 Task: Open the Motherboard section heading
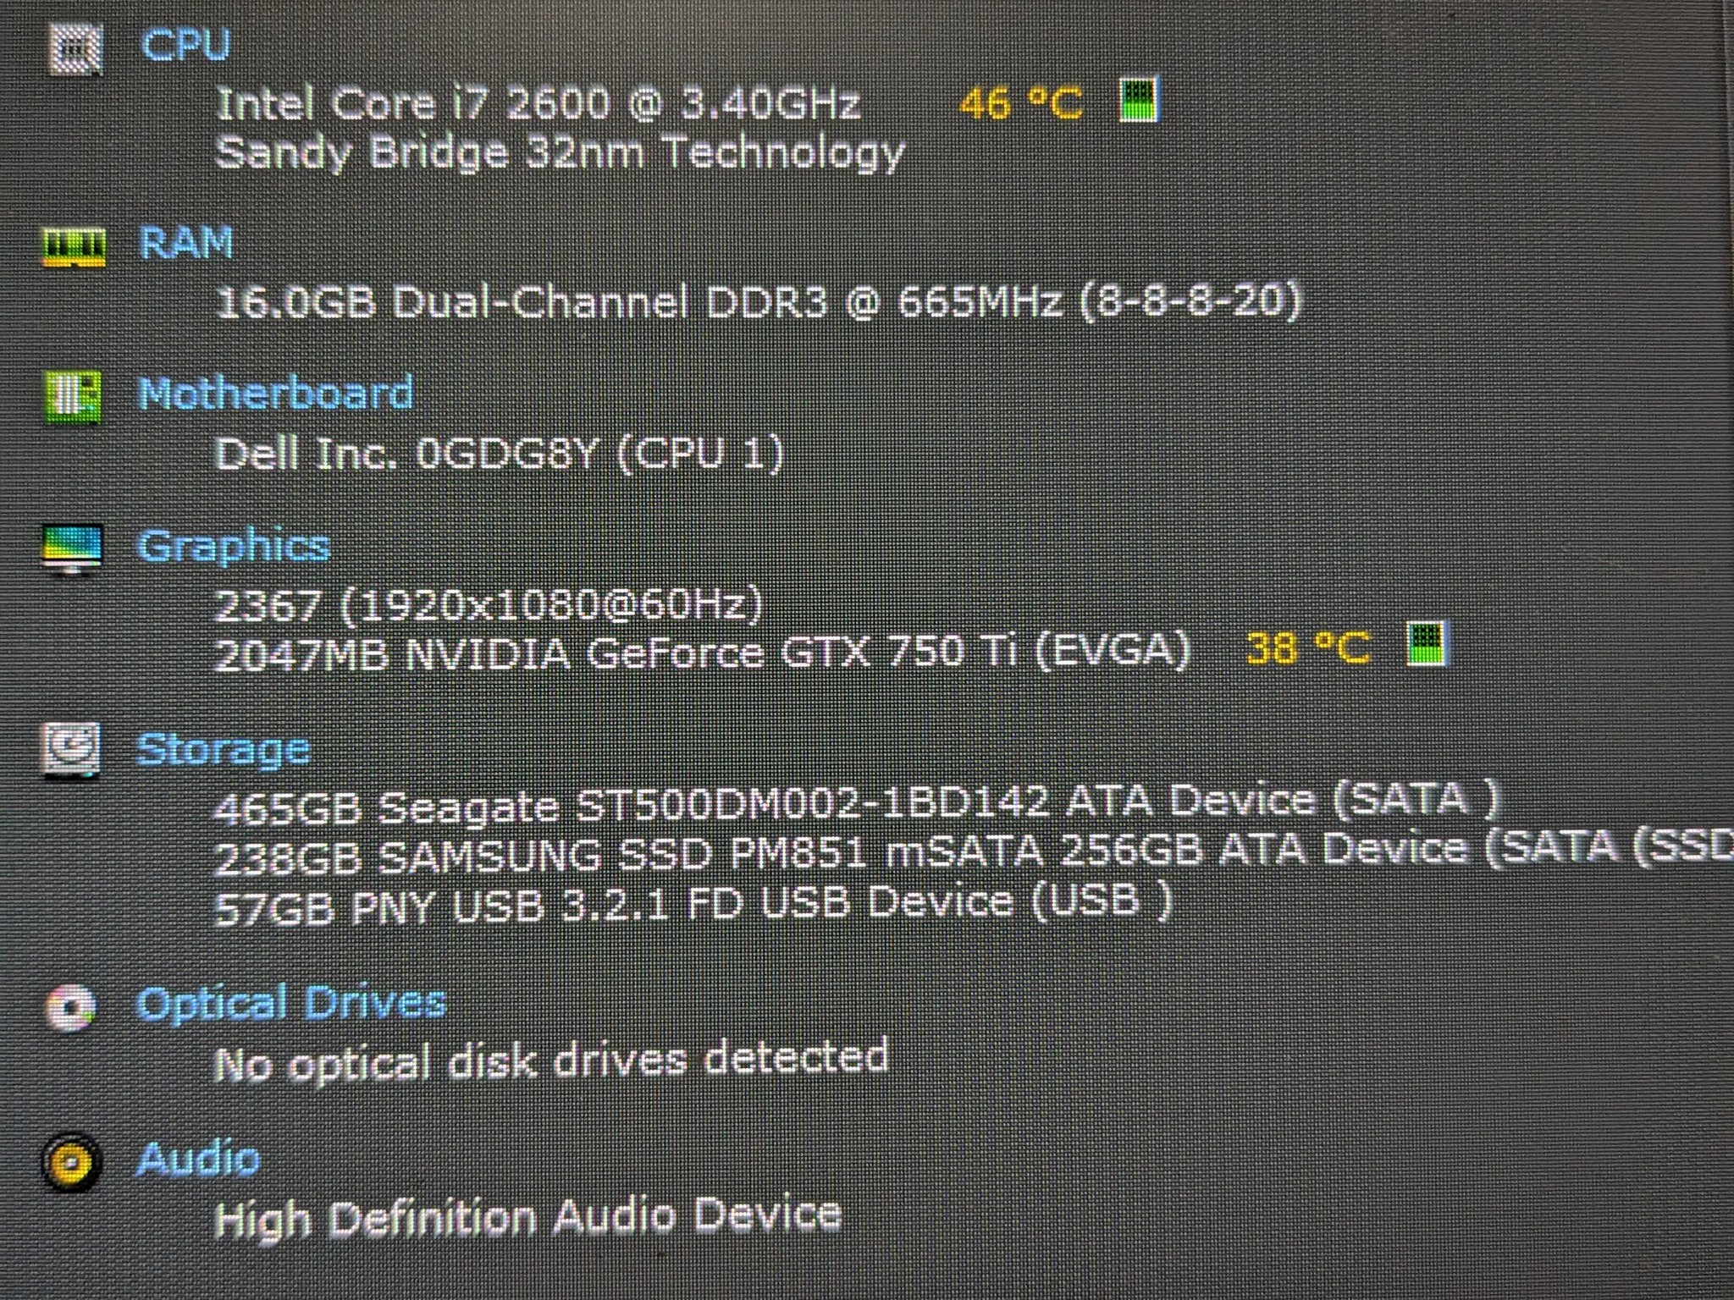pyautogui.click(x=276, y=394)
